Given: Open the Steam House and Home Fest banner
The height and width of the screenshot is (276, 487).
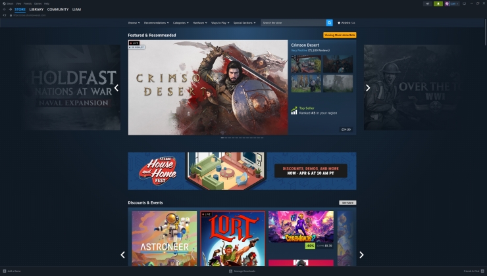Looking at the screenshot, I should (242, 171).
